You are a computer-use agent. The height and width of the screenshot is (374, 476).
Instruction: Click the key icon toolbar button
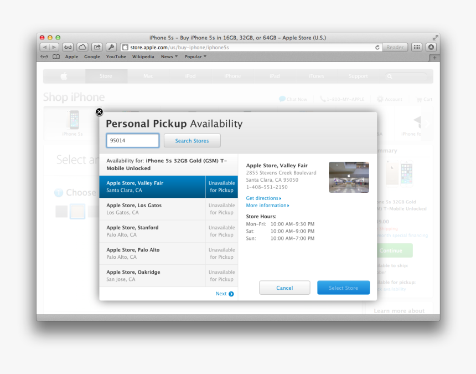[111, 48]
